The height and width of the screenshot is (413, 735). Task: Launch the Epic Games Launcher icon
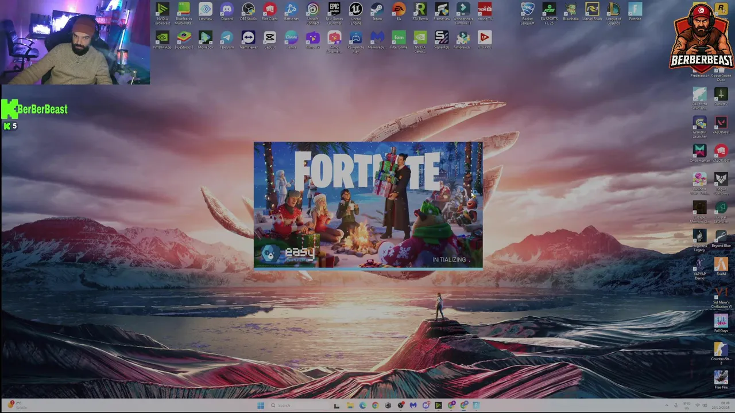(334, 14)
